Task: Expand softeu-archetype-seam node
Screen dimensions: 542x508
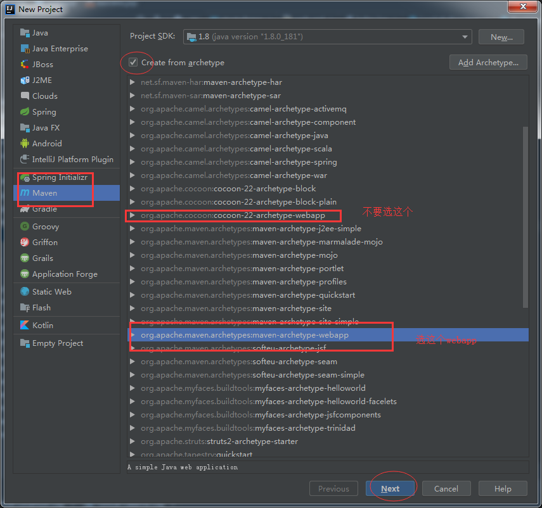Action: pos(132,362)
